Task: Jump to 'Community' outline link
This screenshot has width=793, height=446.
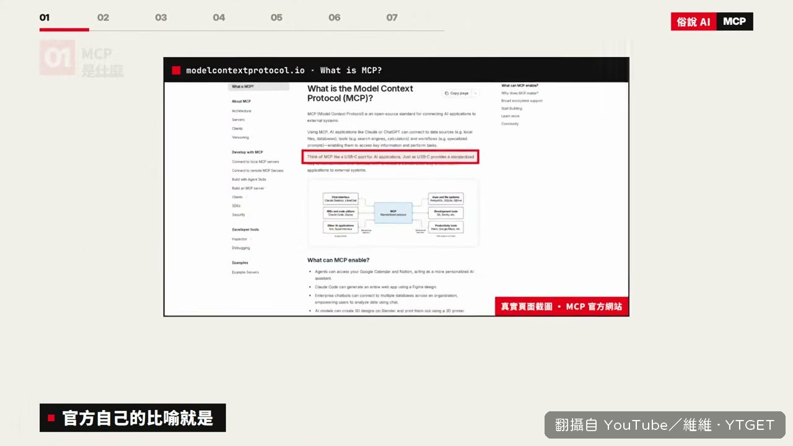Action: [x=510, y=124]
